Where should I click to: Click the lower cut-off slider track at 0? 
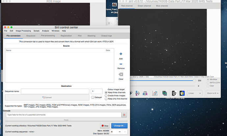(x=162, y=86)
